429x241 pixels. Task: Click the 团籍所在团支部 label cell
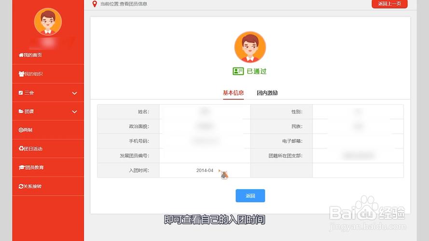tap(281, 156)
